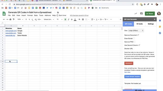163x91 pixels.
Task: Open the www.google.com link cell
Action: click(11, 31)
